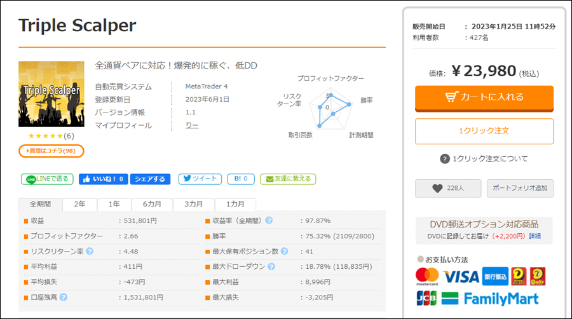Click the 勝率 value 75.32% (2109/2800)
The image size is (572, 319).
[x=339, y=236]
